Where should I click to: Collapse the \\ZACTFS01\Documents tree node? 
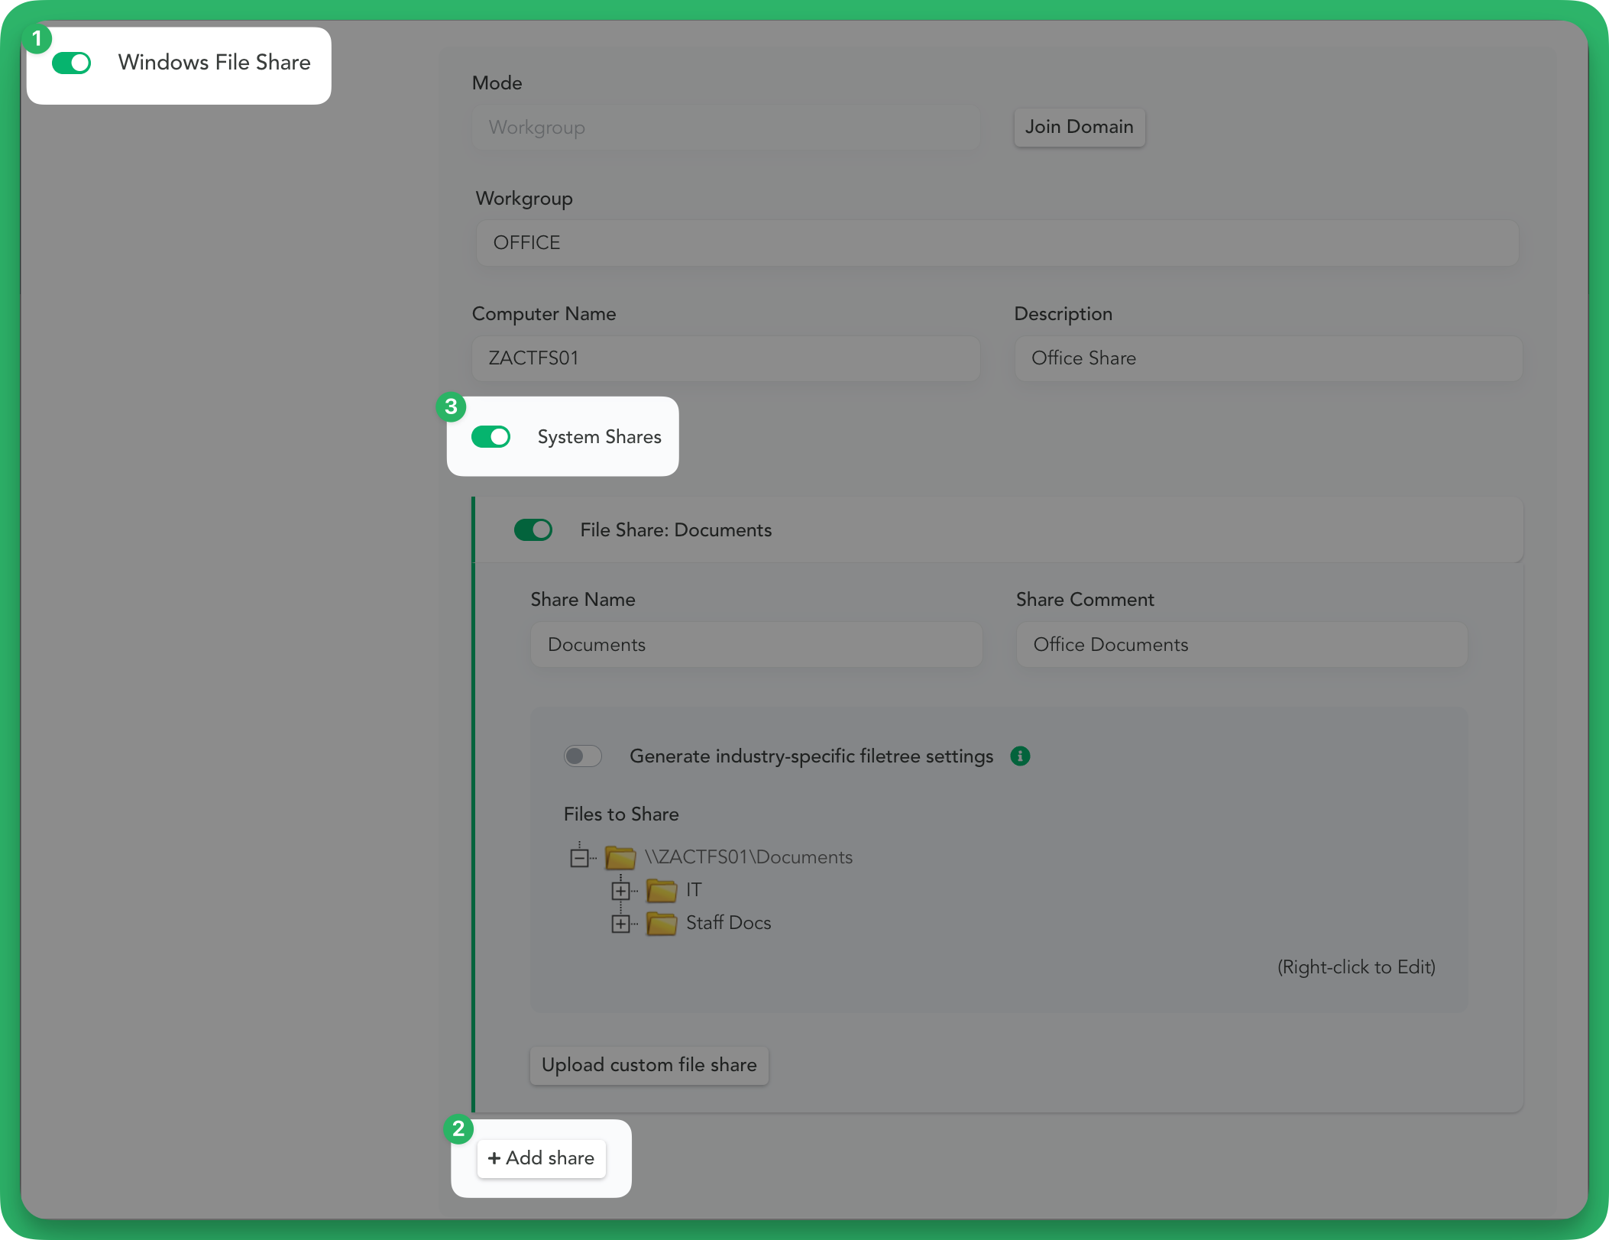(x=581, y=857)
